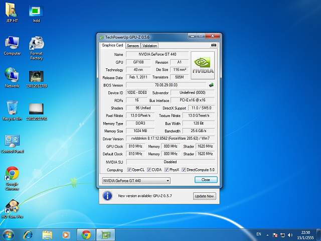Switch to the Validation tab

click(149, 46)
